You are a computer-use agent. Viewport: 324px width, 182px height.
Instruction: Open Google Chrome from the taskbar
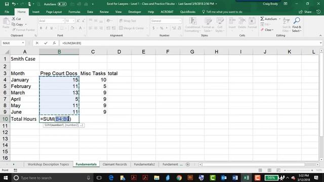point(179,177)
